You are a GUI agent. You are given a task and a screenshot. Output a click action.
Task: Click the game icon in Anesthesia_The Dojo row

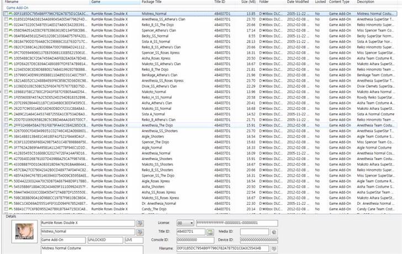coord(11,125)
